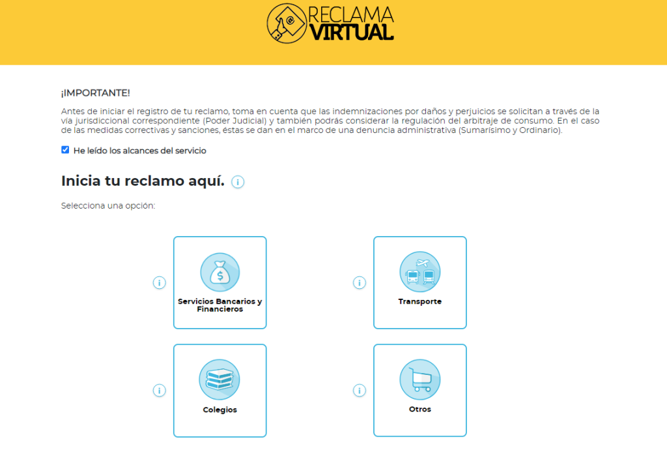Open info icon next to 'Inicia tu reclamo aquí'
Screen dimensions: 667x461
[x=238, y=182]
